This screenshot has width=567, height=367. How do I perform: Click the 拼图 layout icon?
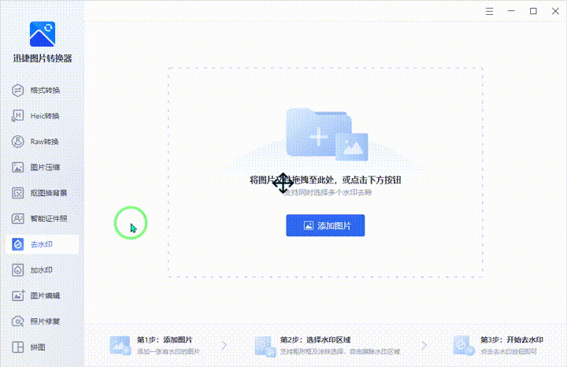[17, 347]
